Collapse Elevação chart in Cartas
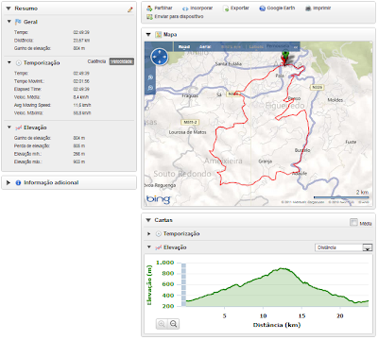Image resolution: width=378 pixels, height=340 pixels. click(149, 247)
